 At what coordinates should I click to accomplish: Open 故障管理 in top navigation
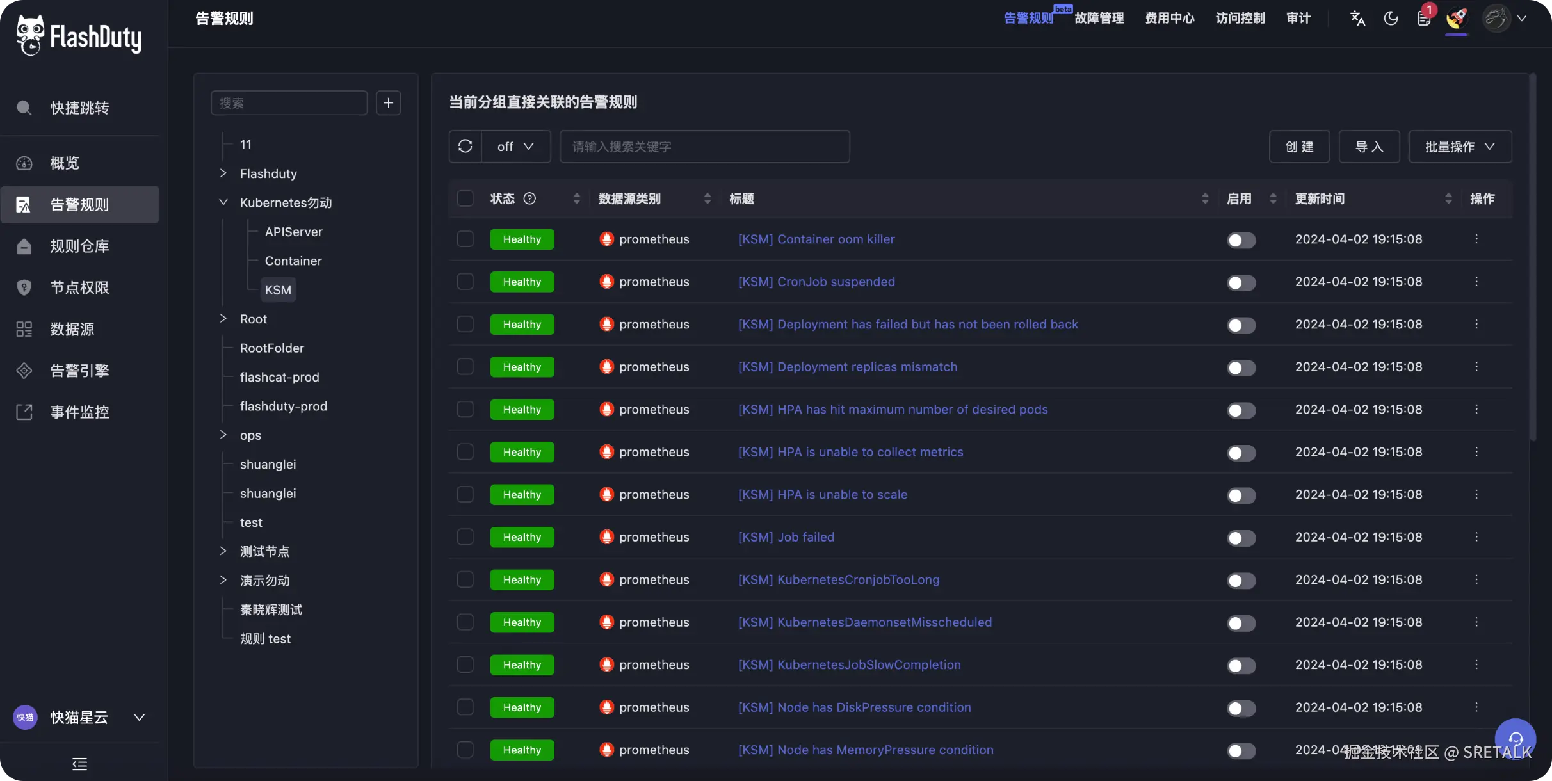click(1099, 18)
